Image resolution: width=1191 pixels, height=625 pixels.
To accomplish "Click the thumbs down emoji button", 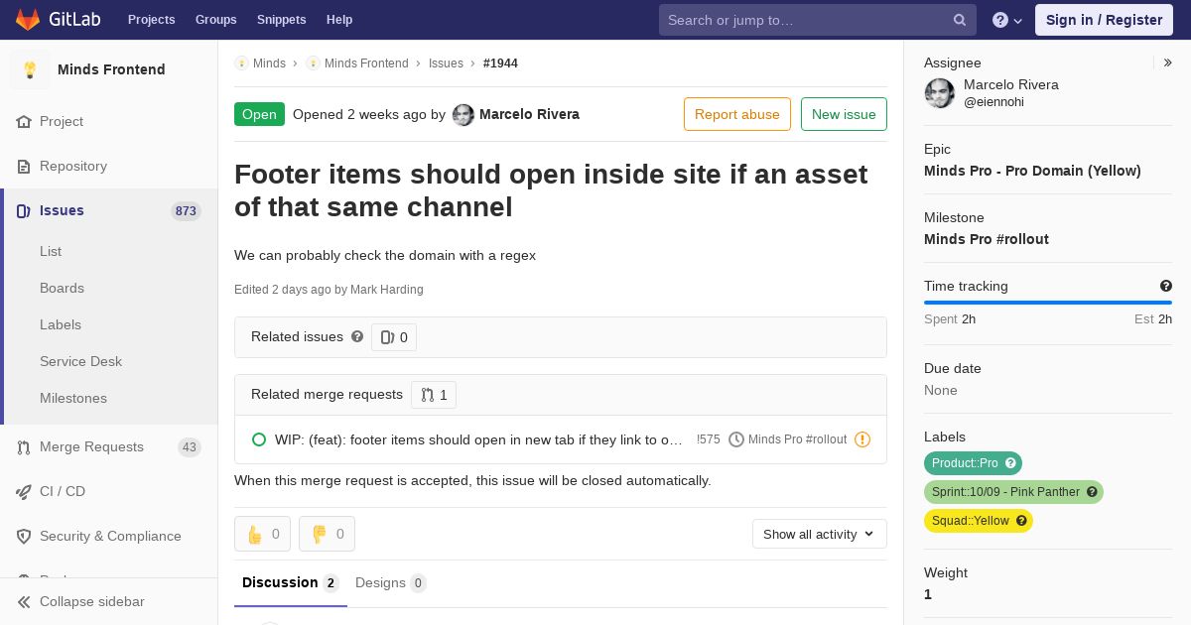I will click(x=327, y=534).
